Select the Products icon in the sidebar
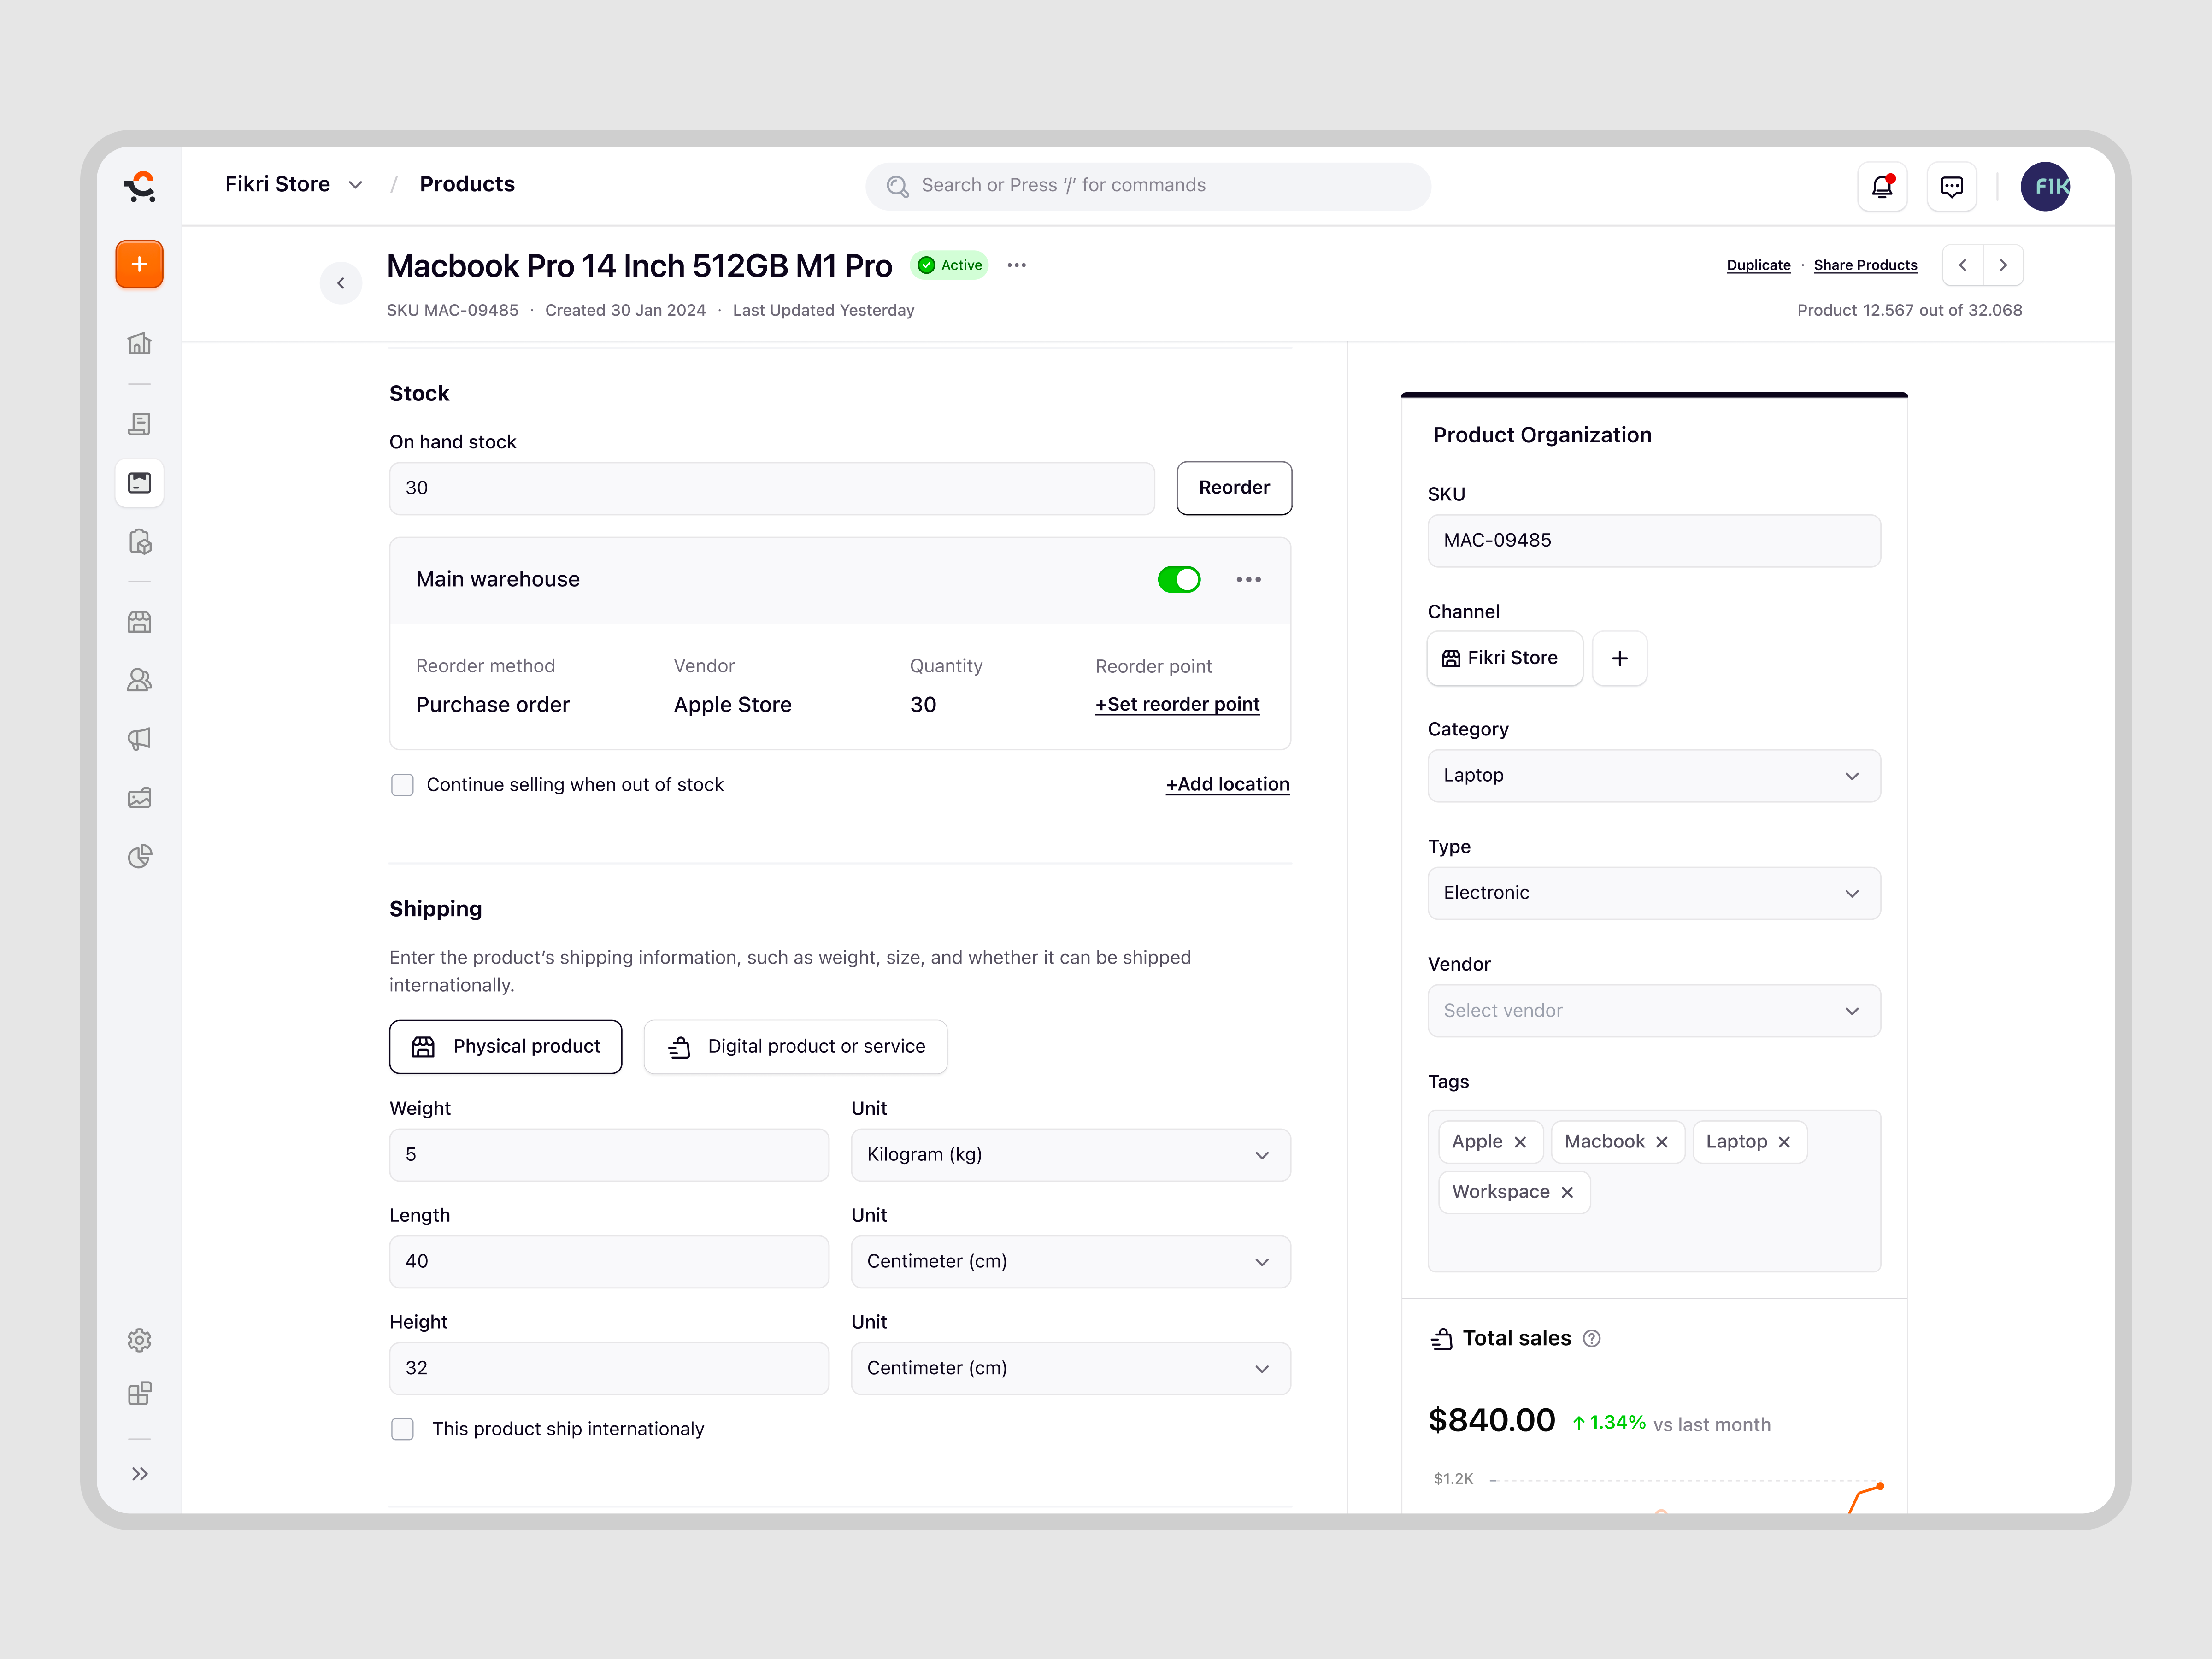The width and height of the screenshot is (2212, 1659). pyautogui.click(x=139, y=482)
